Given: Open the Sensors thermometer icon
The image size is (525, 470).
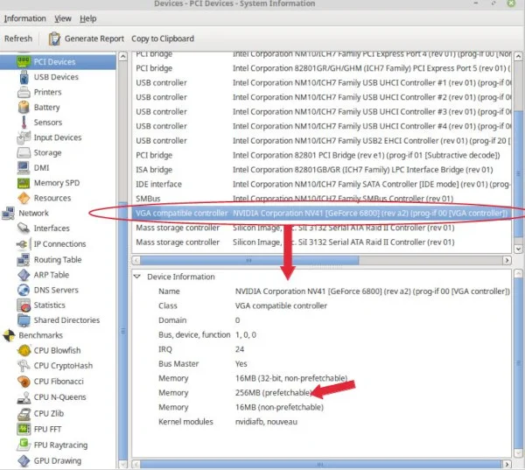Looking at the screenshot, I should coord(24,123).
